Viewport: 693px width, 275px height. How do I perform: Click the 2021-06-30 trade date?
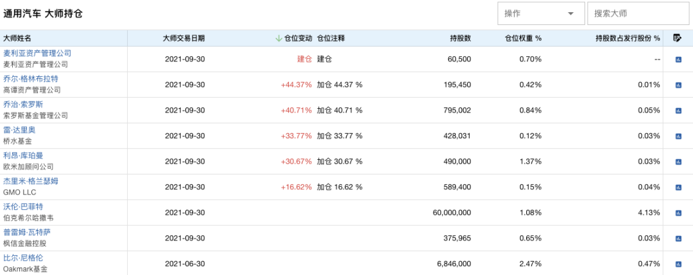click(x=185, y=264)
